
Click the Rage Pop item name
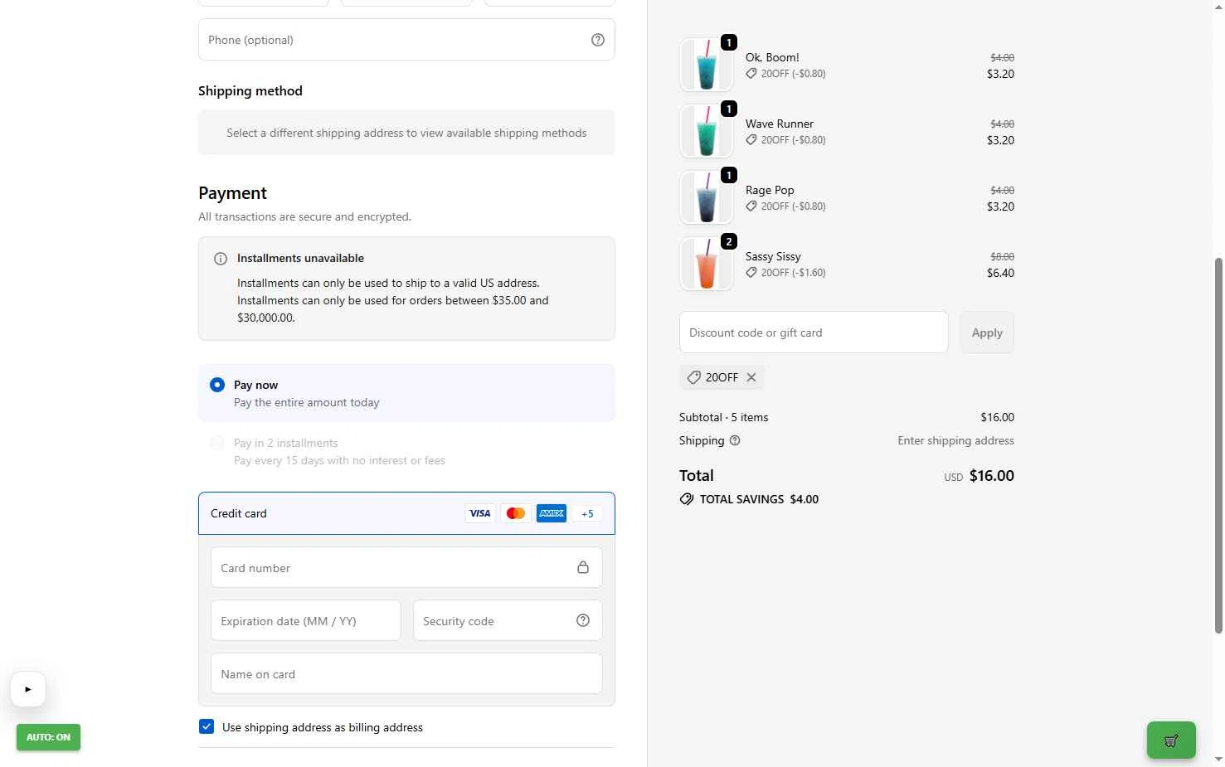[x=770, y=190]
